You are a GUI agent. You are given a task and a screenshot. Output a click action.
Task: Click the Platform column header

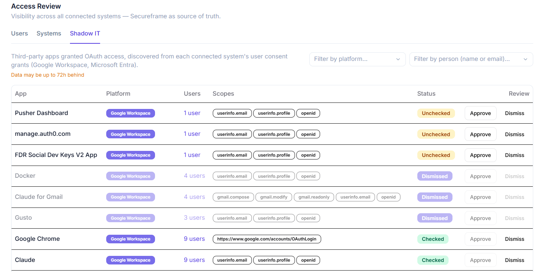[118, 94]
